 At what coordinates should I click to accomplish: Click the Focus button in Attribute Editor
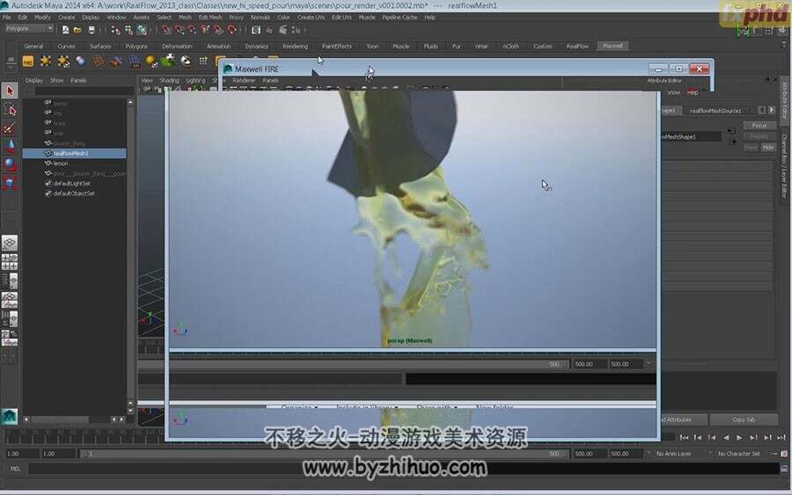759,125
